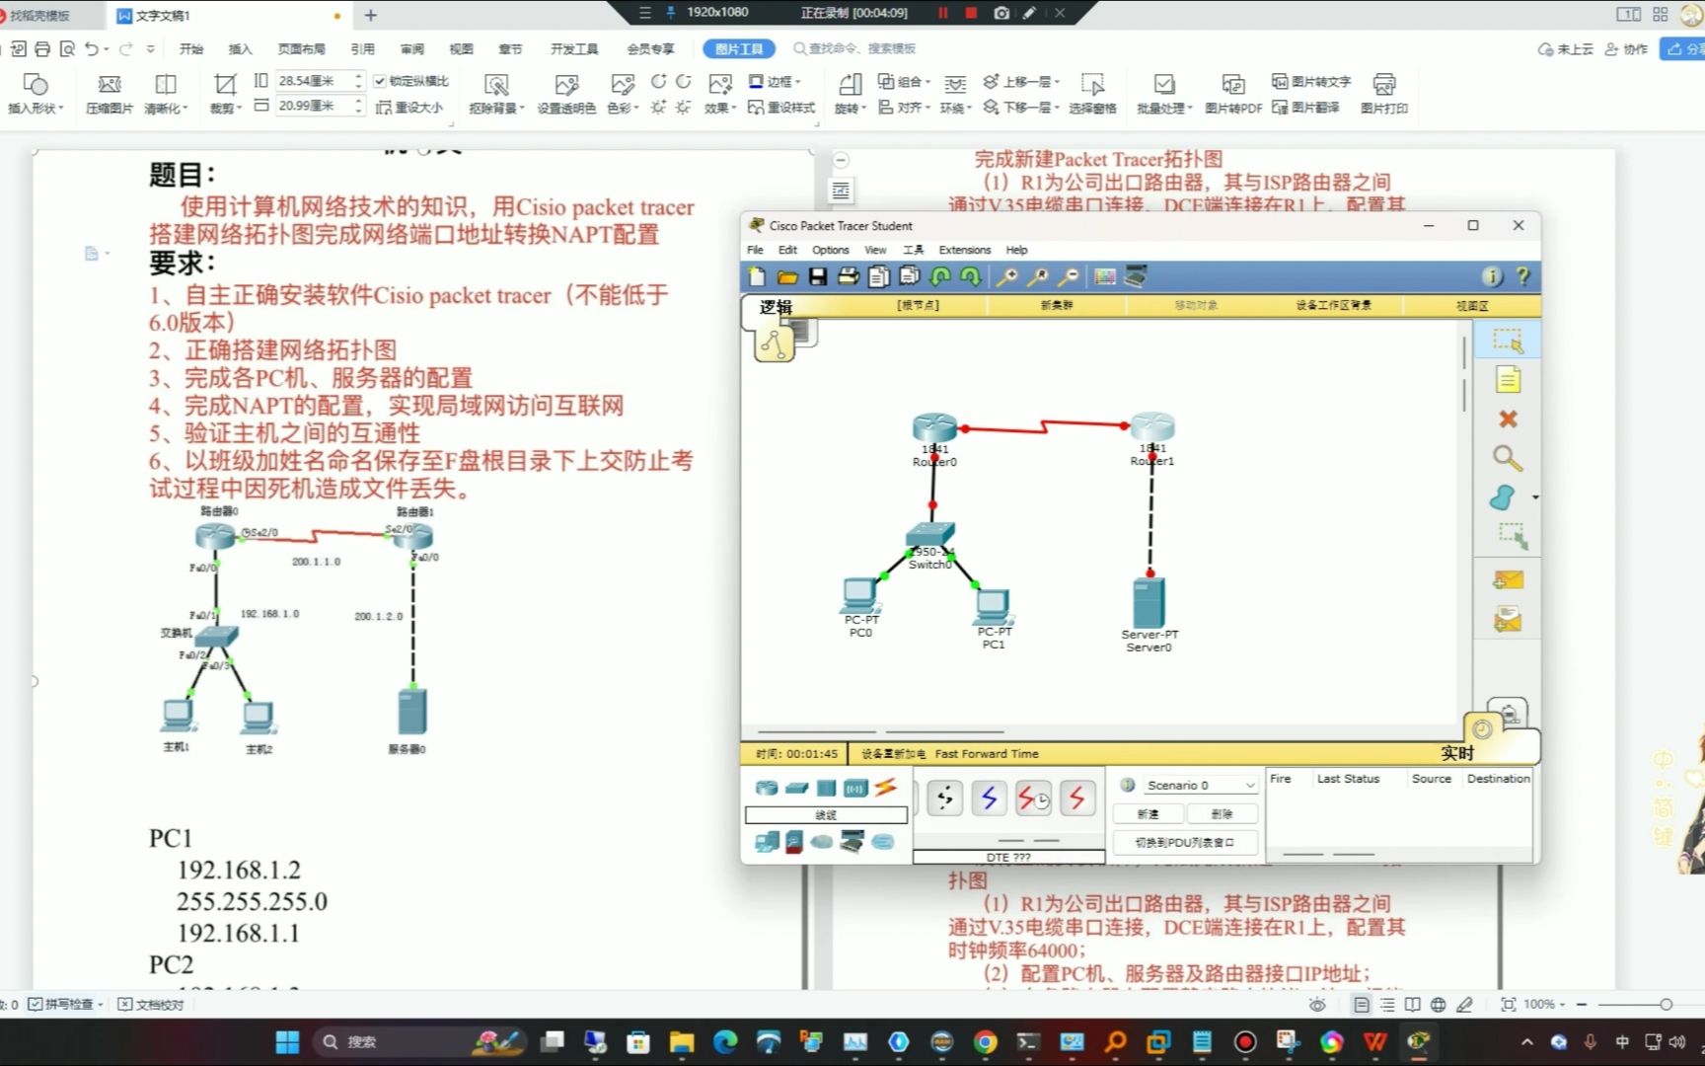The image size is (1705, 1066).
Task: Choose the Add Complex PDU envelope
Action: click(x=1508, y=620)
